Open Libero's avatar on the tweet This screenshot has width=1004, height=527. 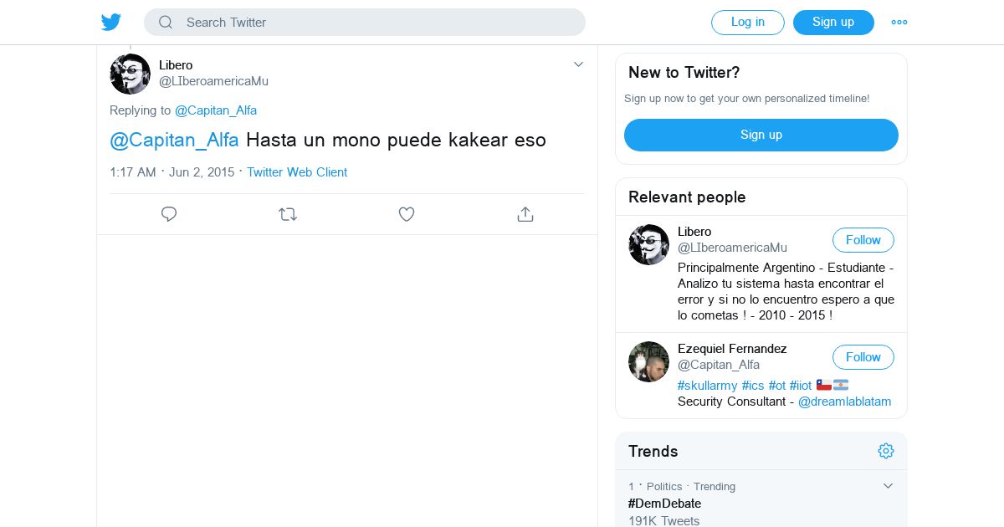tap(131, 74)
